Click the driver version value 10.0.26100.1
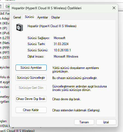123x132 pixels. (62, 50)
